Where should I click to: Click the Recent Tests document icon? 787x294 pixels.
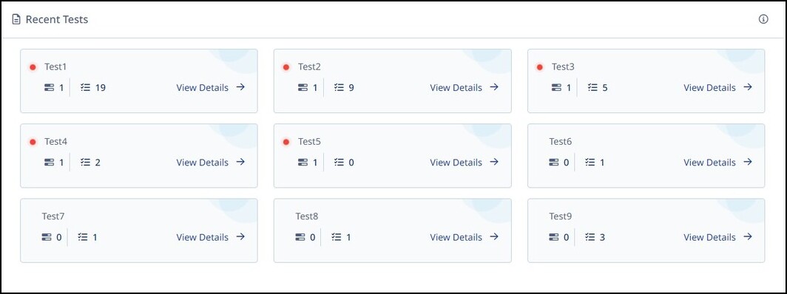click(x=16, y=19)
